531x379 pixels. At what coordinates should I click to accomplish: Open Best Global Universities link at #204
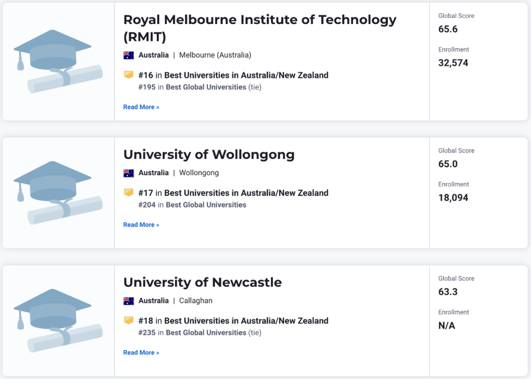[206, 205]
